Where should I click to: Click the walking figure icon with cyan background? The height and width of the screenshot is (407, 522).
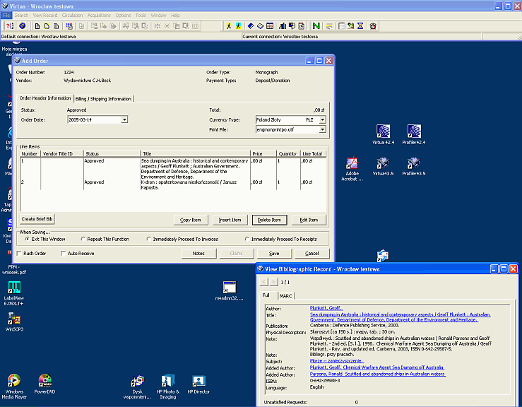tap(238, 26)
